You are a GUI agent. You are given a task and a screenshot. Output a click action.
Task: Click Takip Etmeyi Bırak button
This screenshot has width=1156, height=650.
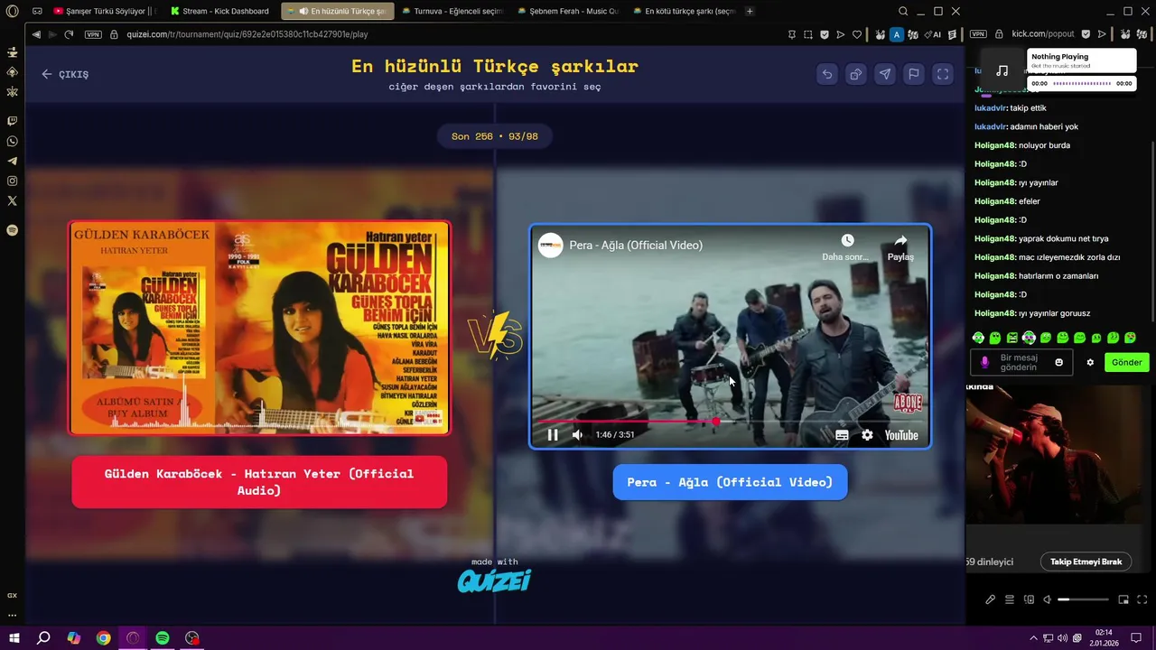(1086, 562)
